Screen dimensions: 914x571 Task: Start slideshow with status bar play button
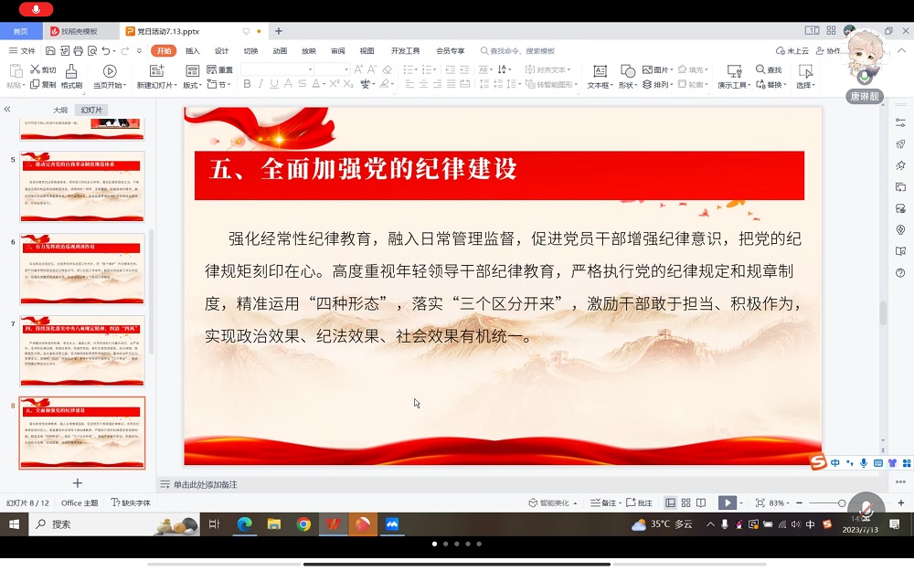point(727,502)
